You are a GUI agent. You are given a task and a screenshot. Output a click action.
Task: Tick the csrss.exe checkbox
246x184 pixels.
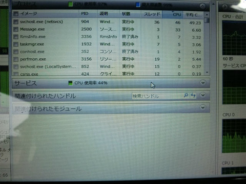(x=16, y=74)
